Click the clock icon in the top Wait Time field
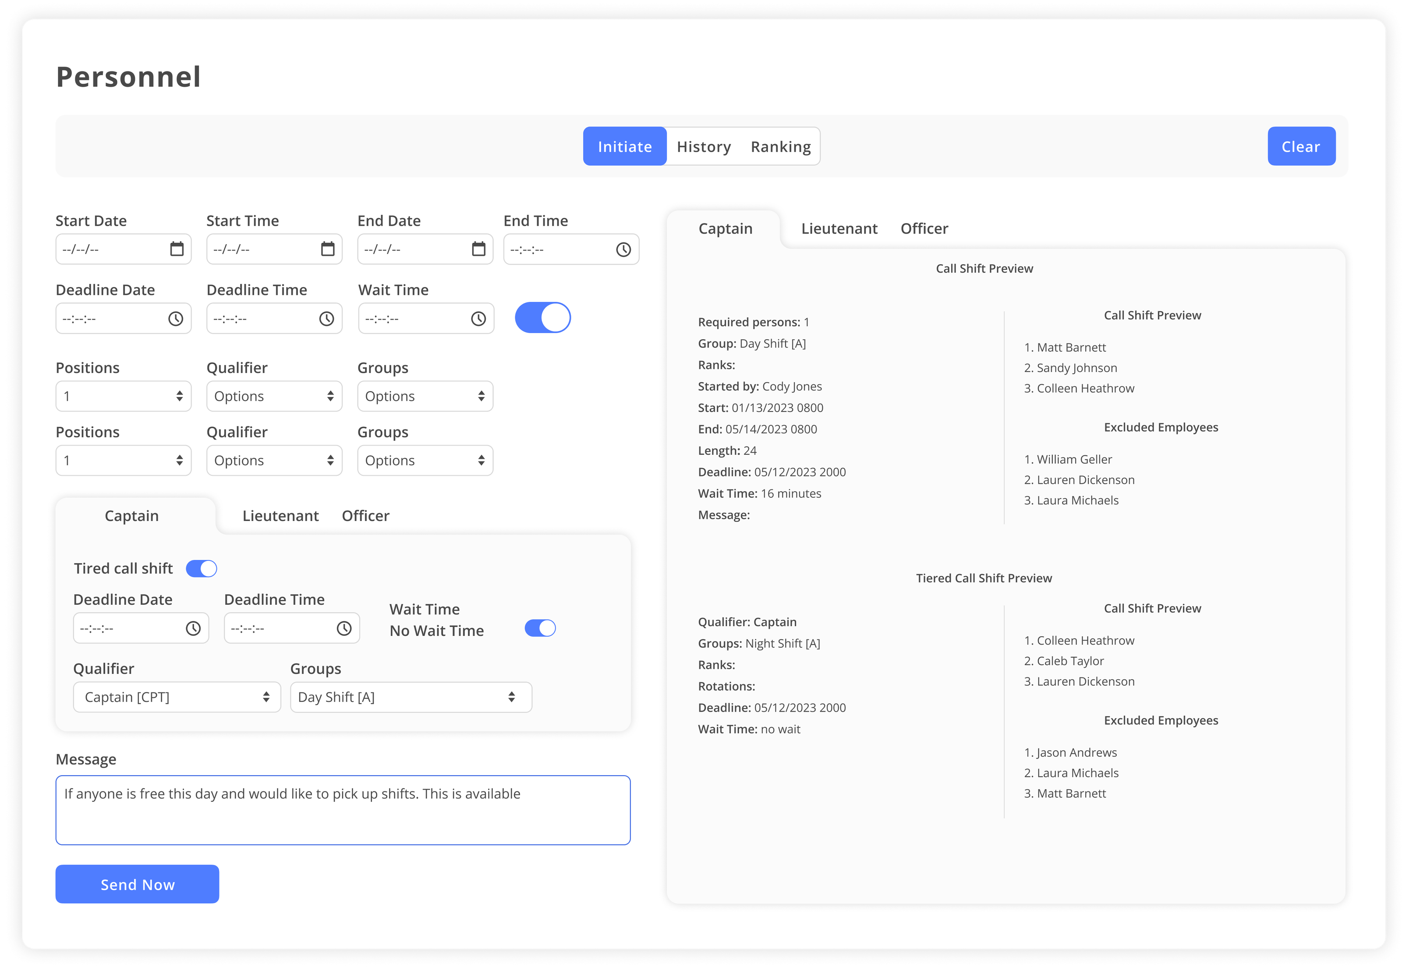 point(478,319)
